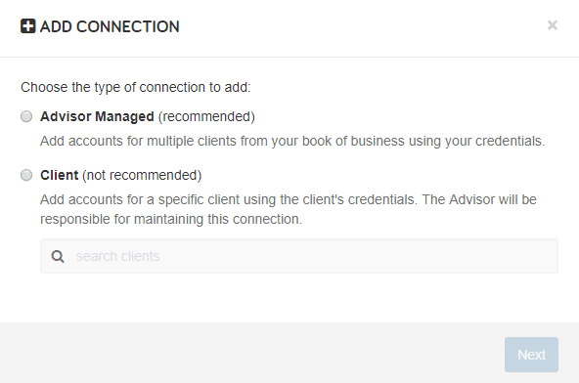579x383 pixels.
Task: Click the ADD CONNECTION title text
Action: pyautogui.click(x=110, y=26)
